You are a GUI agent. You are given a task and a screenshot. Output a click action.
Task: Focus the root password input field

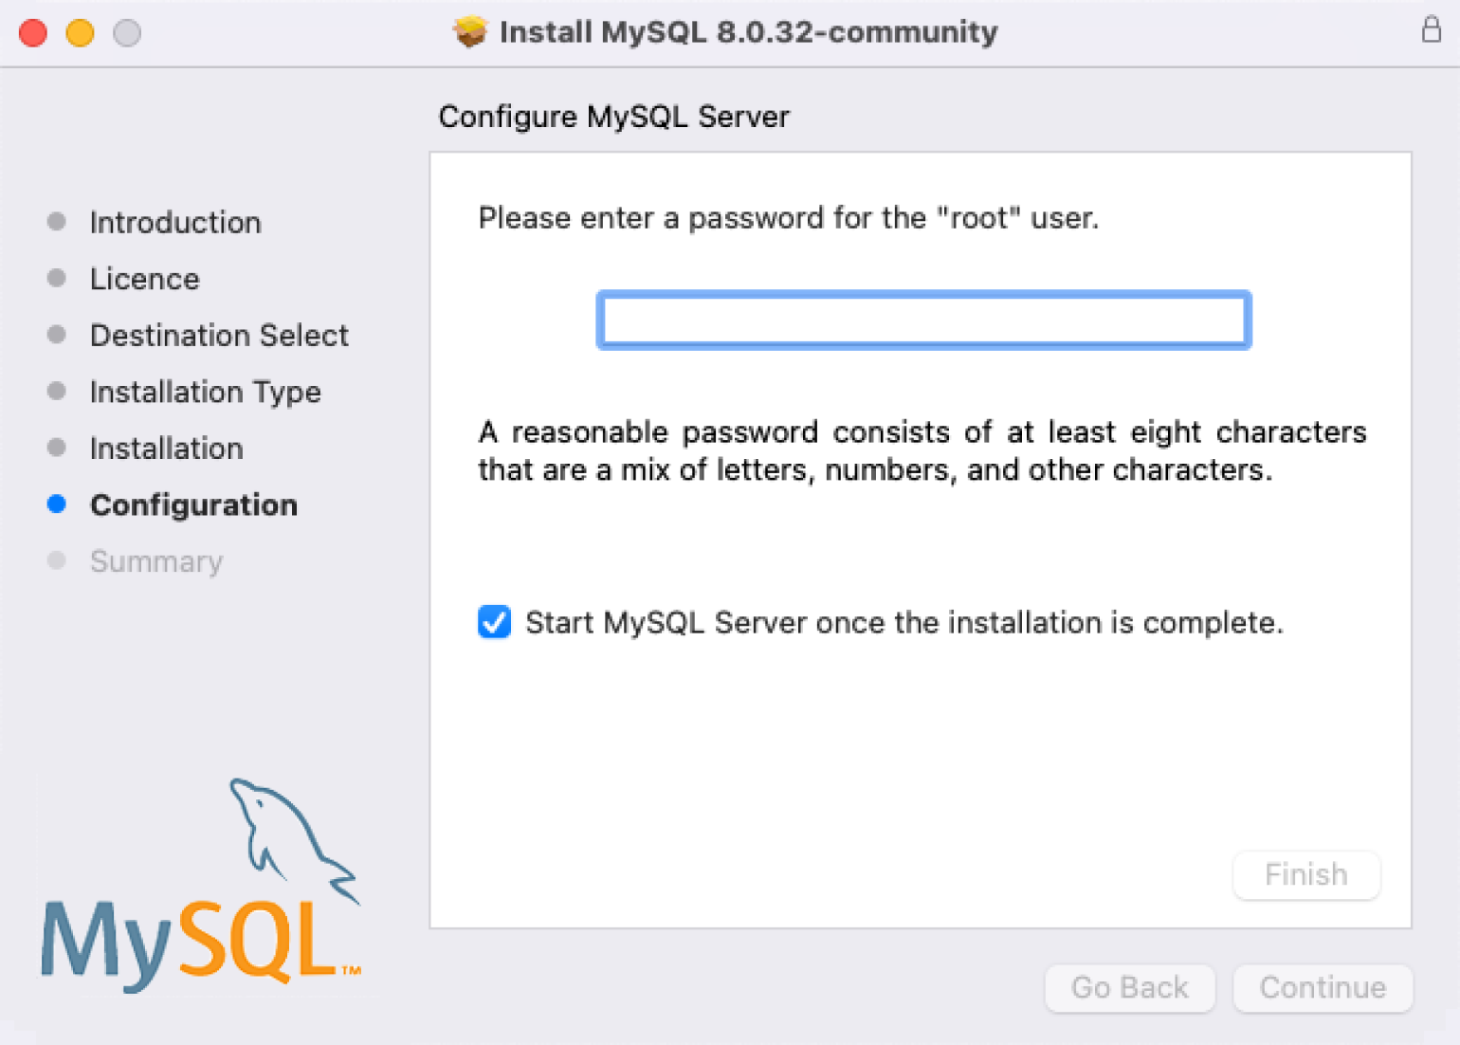(923, 321)
